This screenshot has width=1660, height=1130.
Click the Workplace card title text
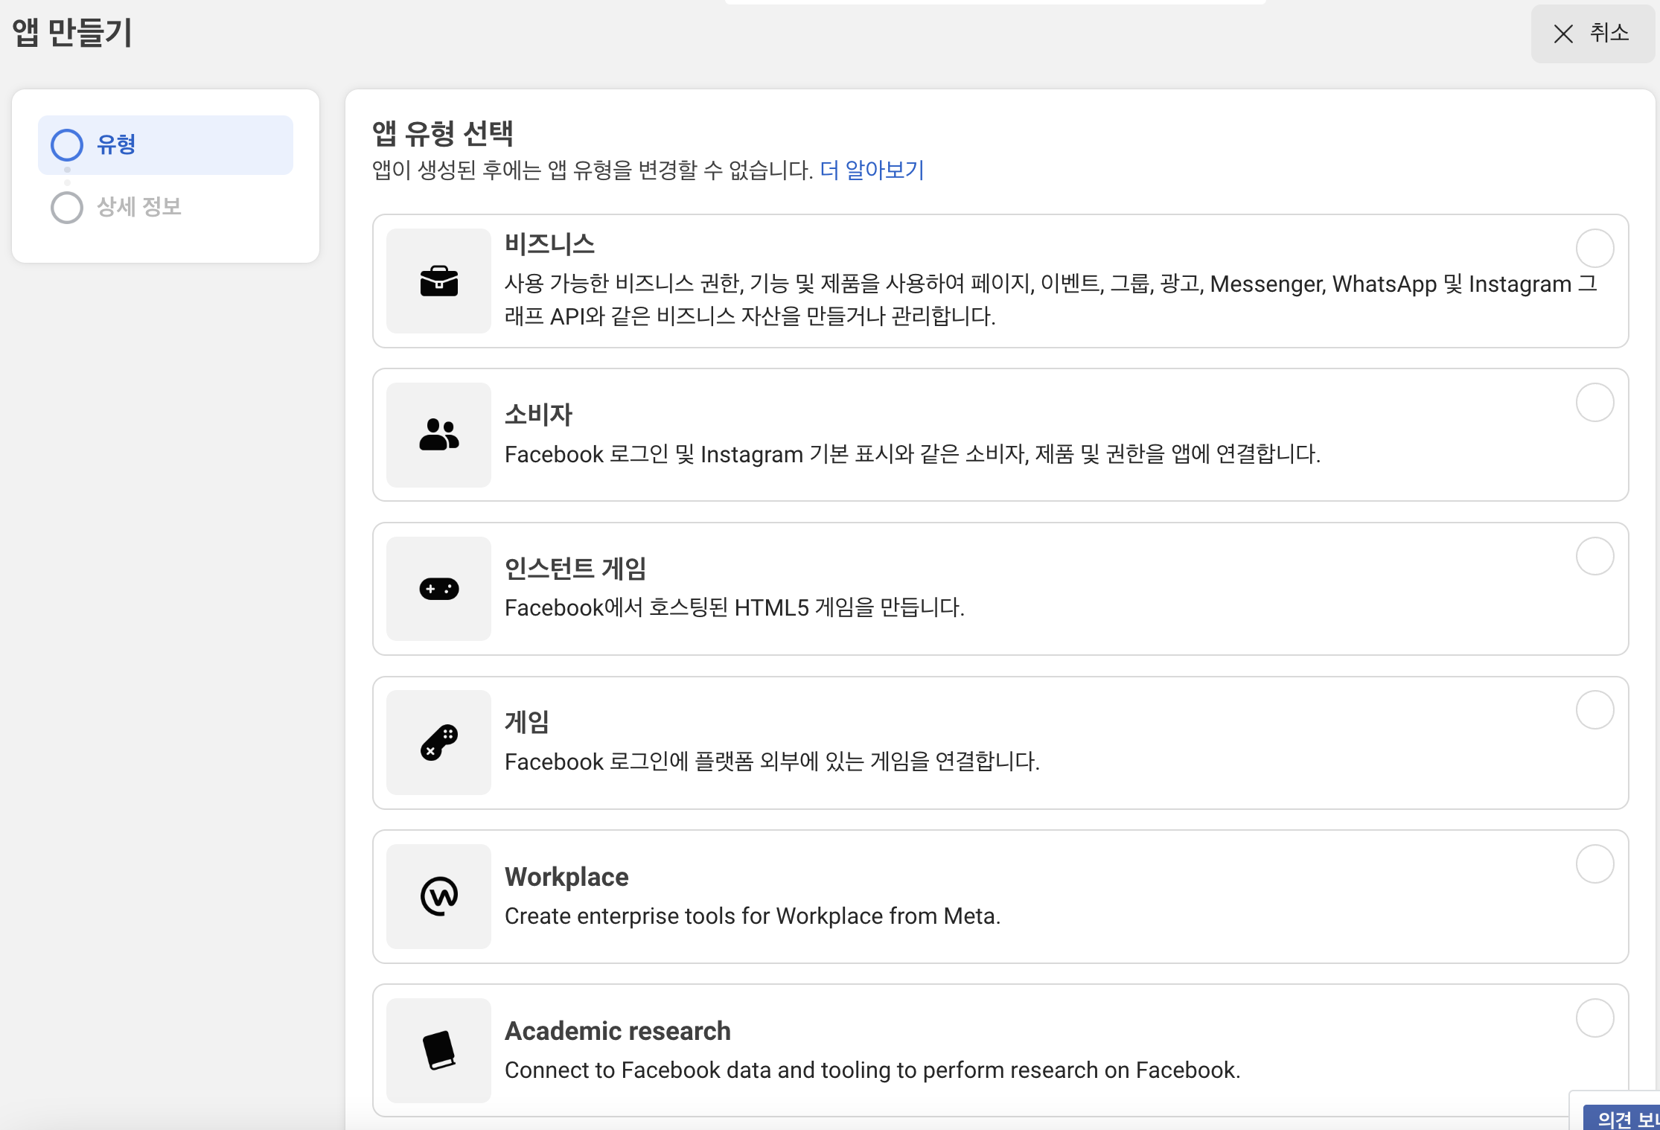(x=566, y=877)
